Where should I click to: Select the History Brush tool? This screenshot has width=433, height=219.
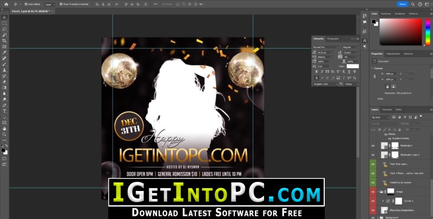pos(4,76)
